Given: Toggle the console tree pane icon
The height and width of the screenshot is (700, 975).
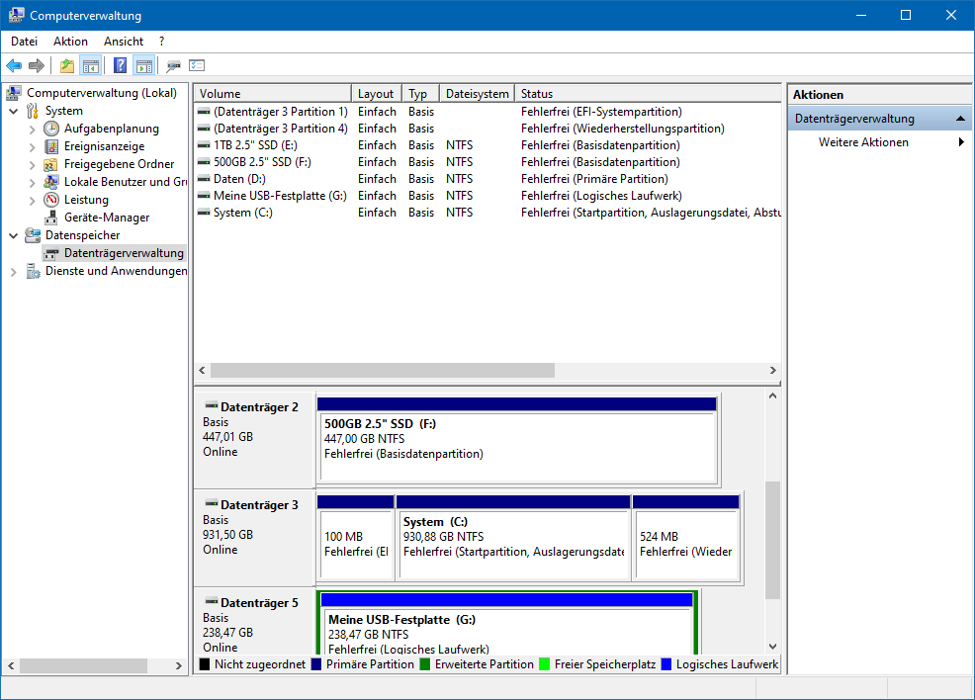Looking at the screenshot, I should tap(91, 65).
